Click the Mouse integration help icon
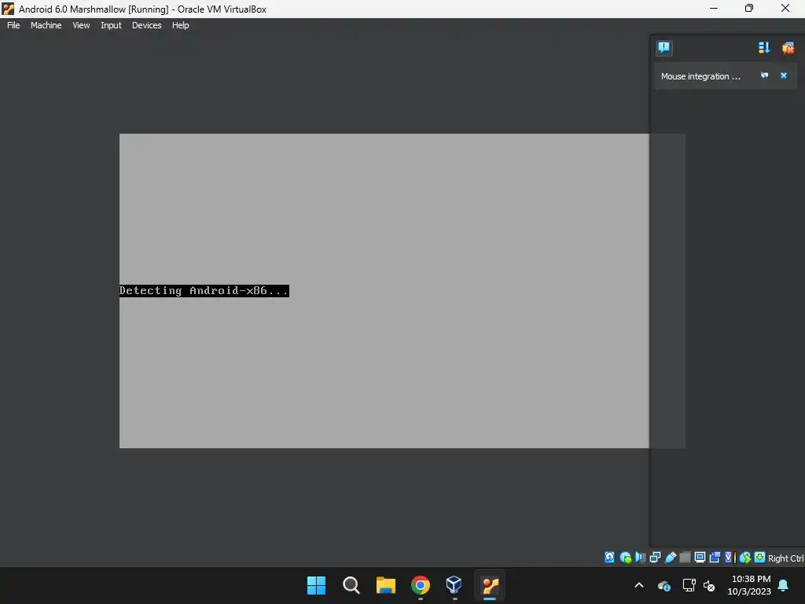The image size is (805, 604). (764, 75)
